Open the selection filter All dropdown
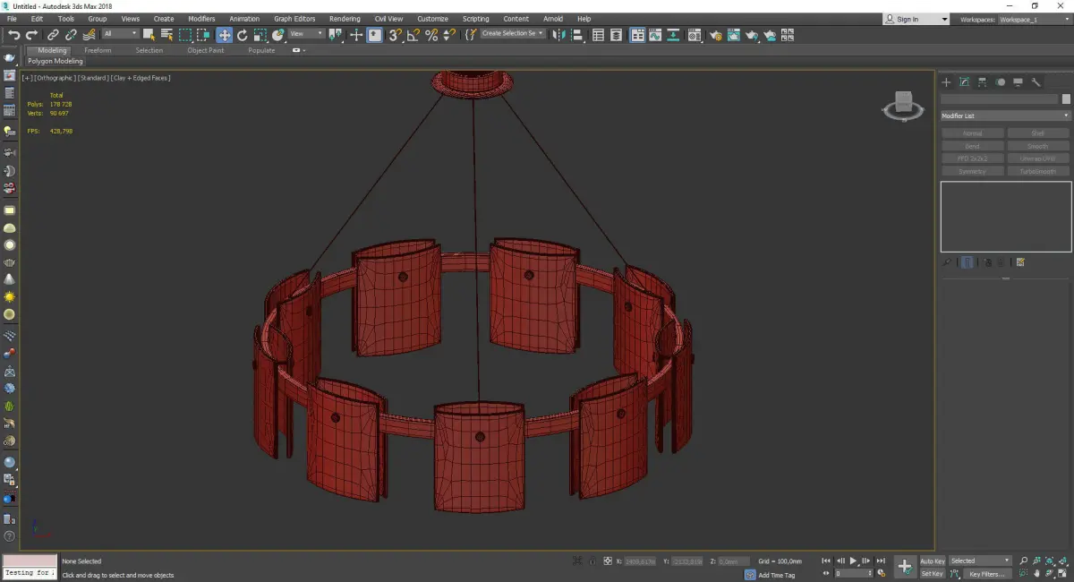This screenshot has height=582, width=1074. tap(120, 34)
